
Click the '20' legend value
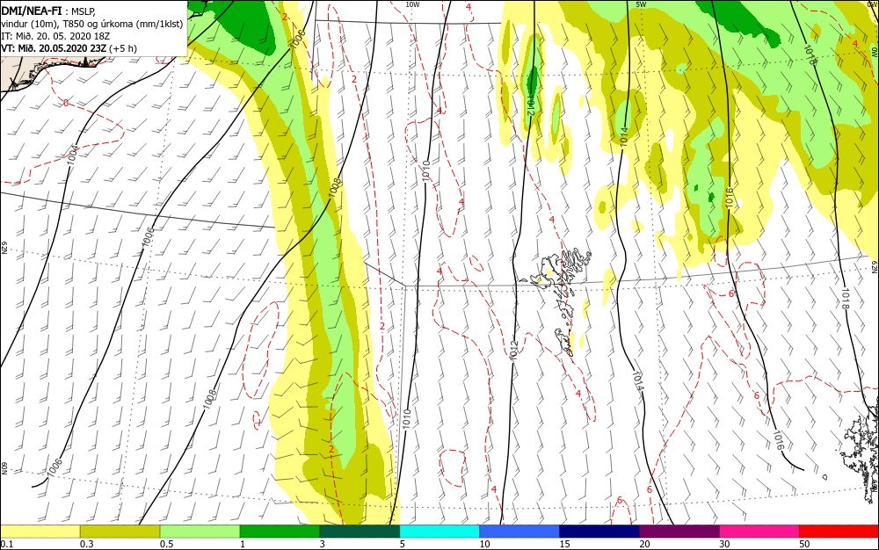644,544
